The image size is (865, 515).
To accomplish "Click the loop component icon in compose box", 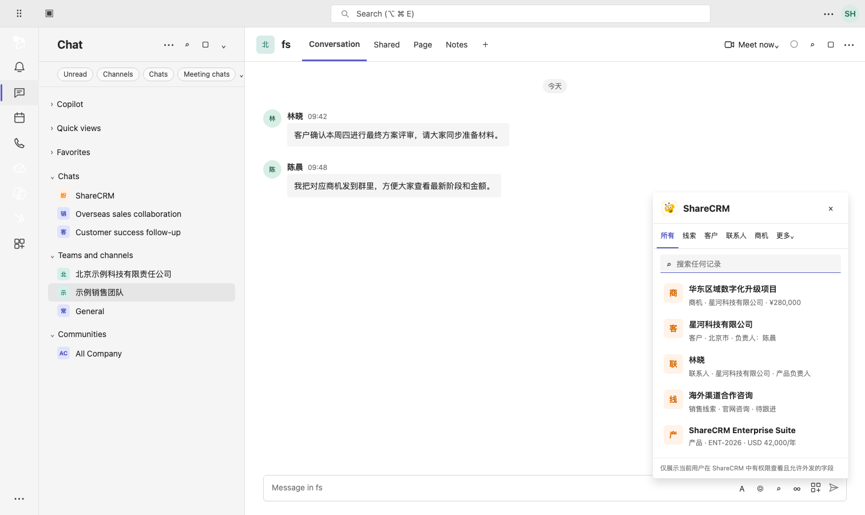I will 797,489.
